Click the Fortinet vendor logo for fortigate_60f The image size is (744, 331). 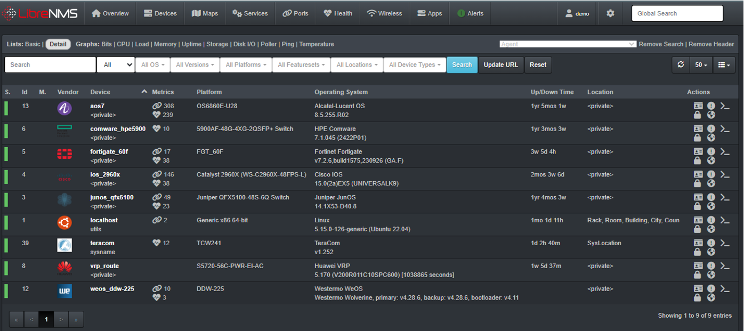64,154
